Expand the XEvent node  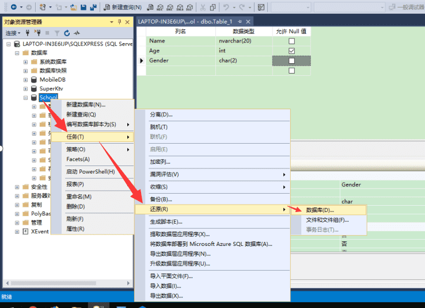click(17, 232)
